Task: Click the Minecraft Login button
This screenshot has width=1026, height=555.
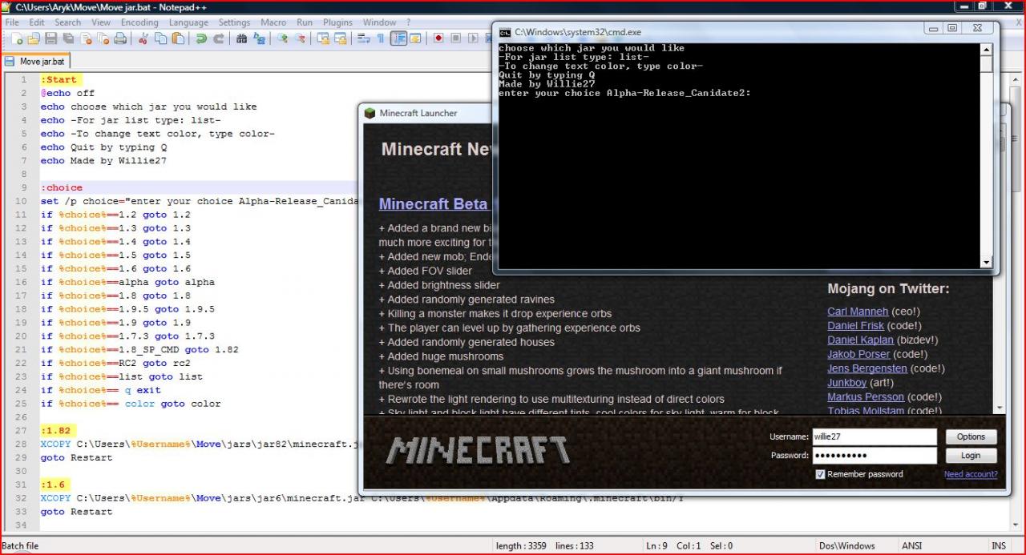Action: pyautogui.click(x=971, y=455)
